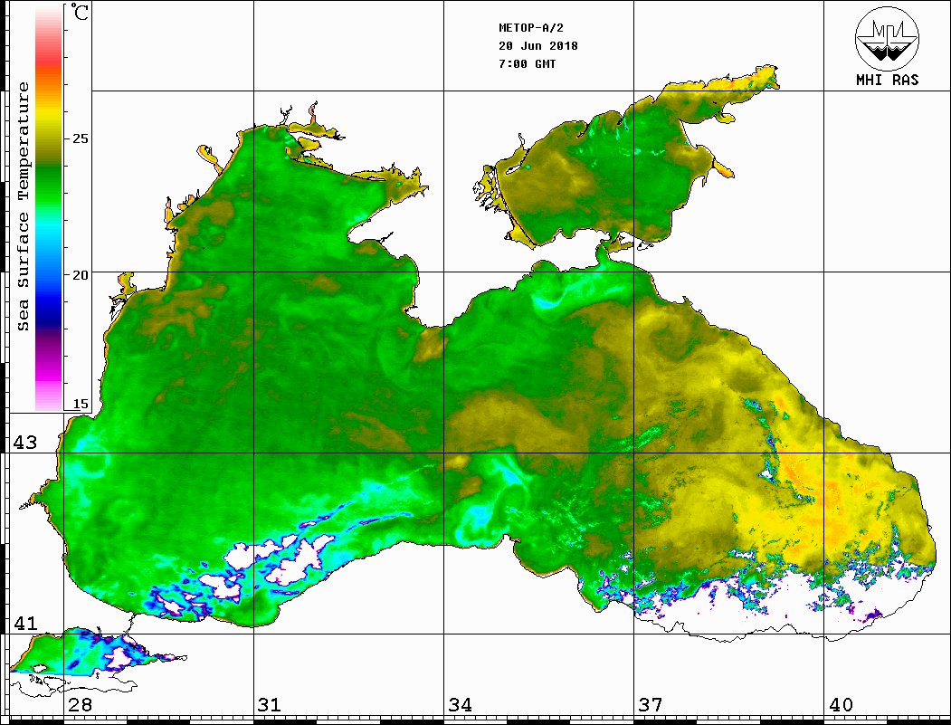Click the '15' tick label on the color scale
The image size is (951, 725).
[80, 404]
